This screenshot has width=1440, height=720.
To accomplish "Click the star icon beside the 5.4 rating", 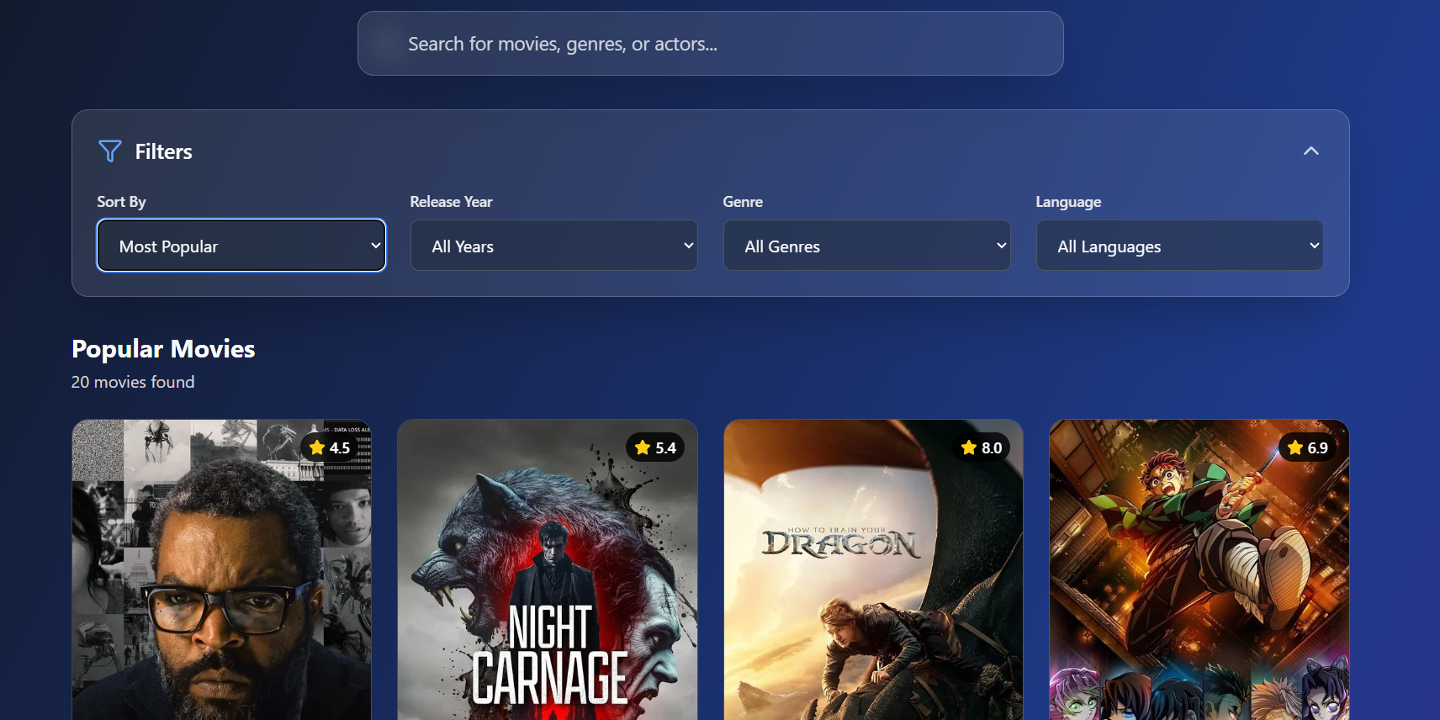I will click(643, 447).
